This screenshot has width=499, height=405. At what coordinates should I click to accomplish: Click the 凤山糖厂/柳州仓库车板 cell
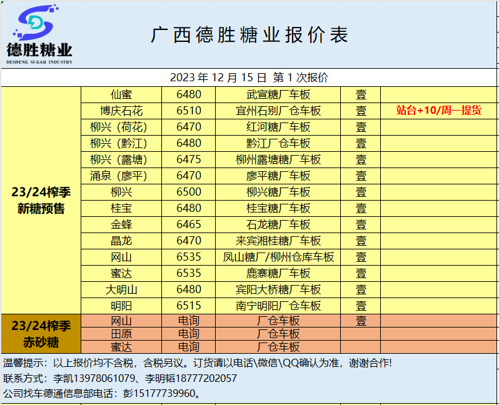(x=278, y=257)
